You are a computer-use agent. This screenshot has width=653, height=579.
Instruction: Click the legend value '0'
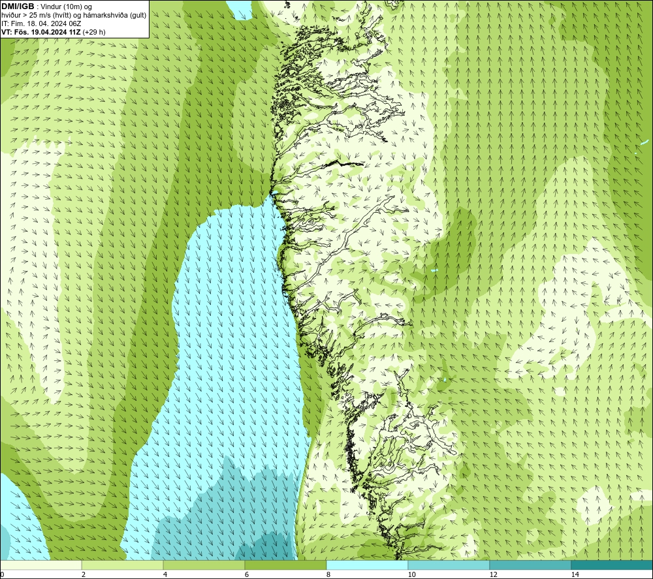coord(3,575)
